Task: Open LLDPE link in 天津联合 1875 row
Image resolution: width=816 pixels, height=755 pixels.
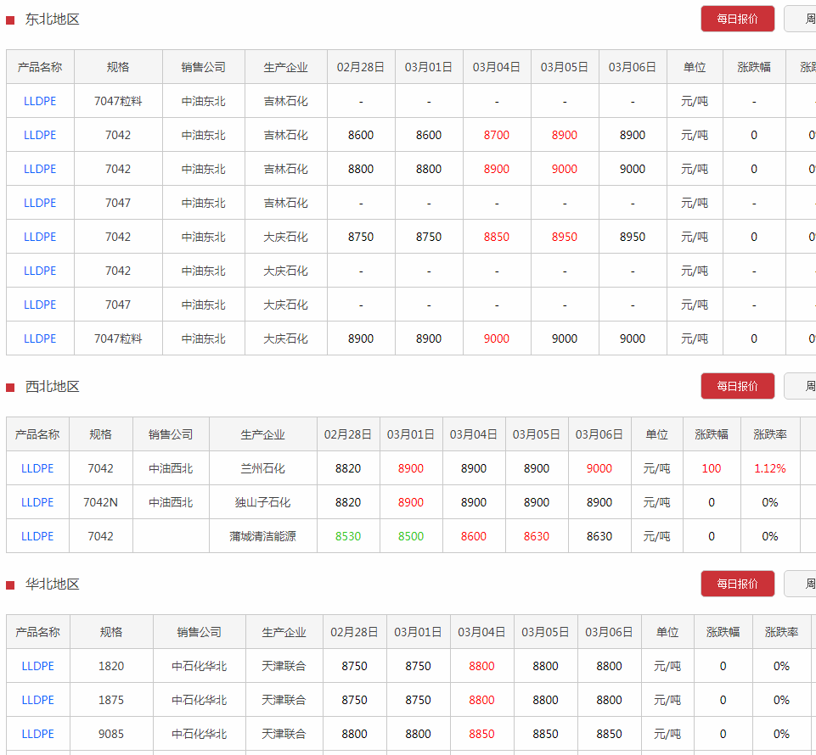Action: 38,700
